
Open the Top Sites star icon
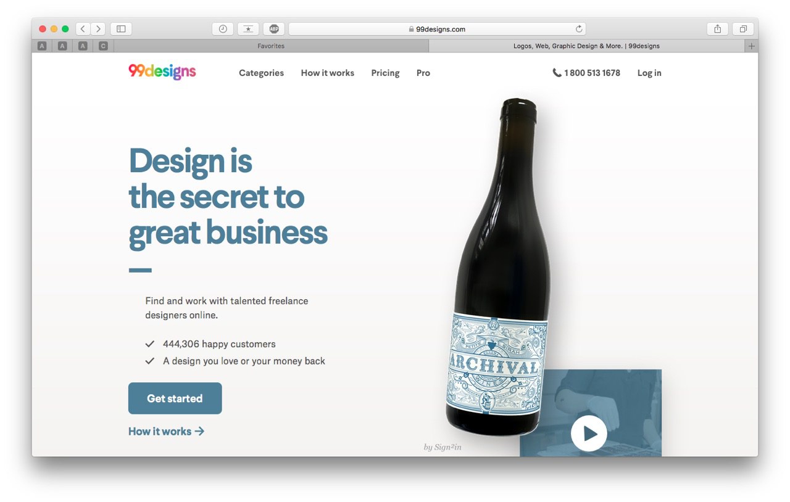[248, 29]
